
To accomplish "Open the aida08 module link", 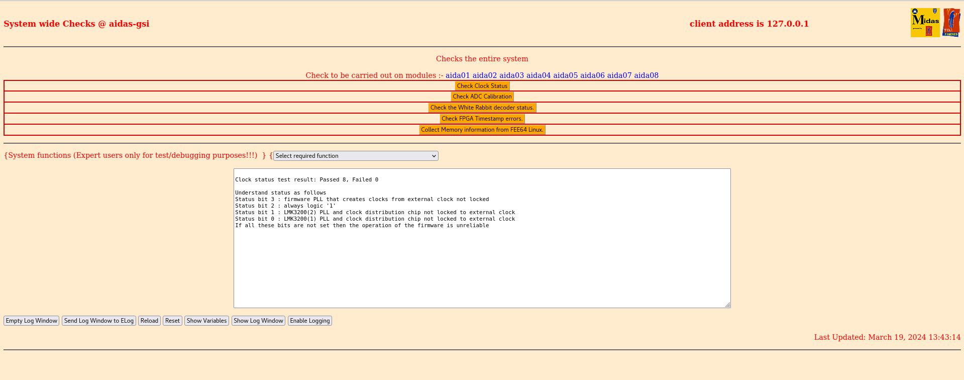I will pyautogui.click(x=647, y=75).
